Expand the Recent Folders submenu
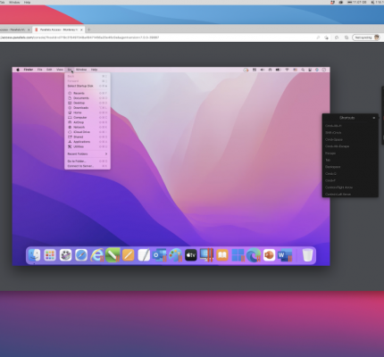Screen dimensions: 384x357 coord(88,154)
